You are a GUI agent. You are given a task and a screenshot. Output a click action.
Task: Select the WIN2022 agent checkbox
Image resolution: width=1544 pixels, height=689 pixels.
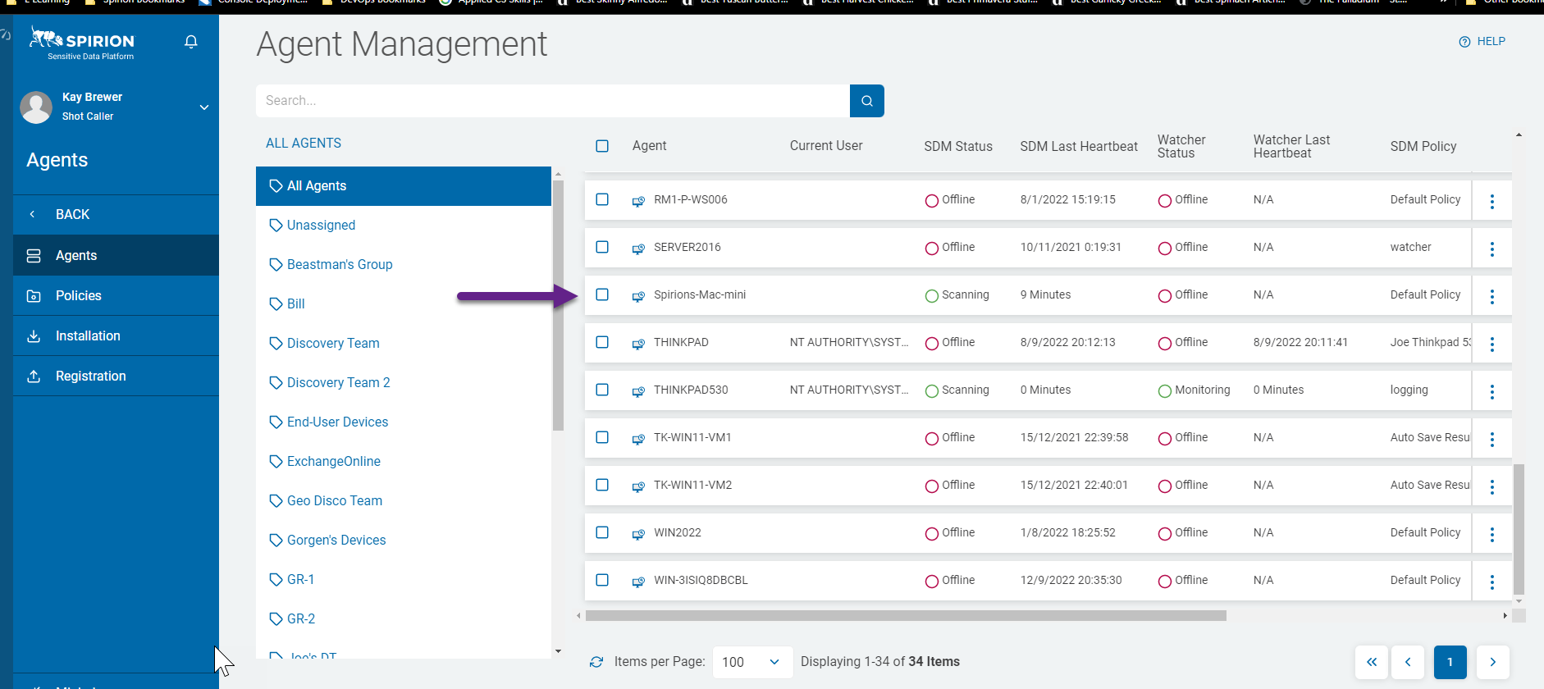(x=602, y=532)
